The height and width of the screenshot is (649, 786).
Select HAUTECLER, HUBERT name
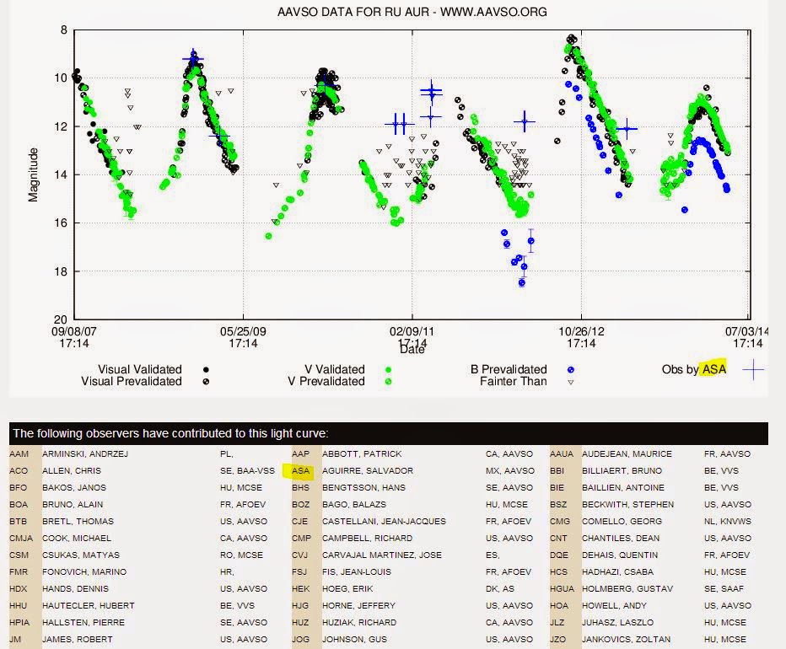(89, 606)
